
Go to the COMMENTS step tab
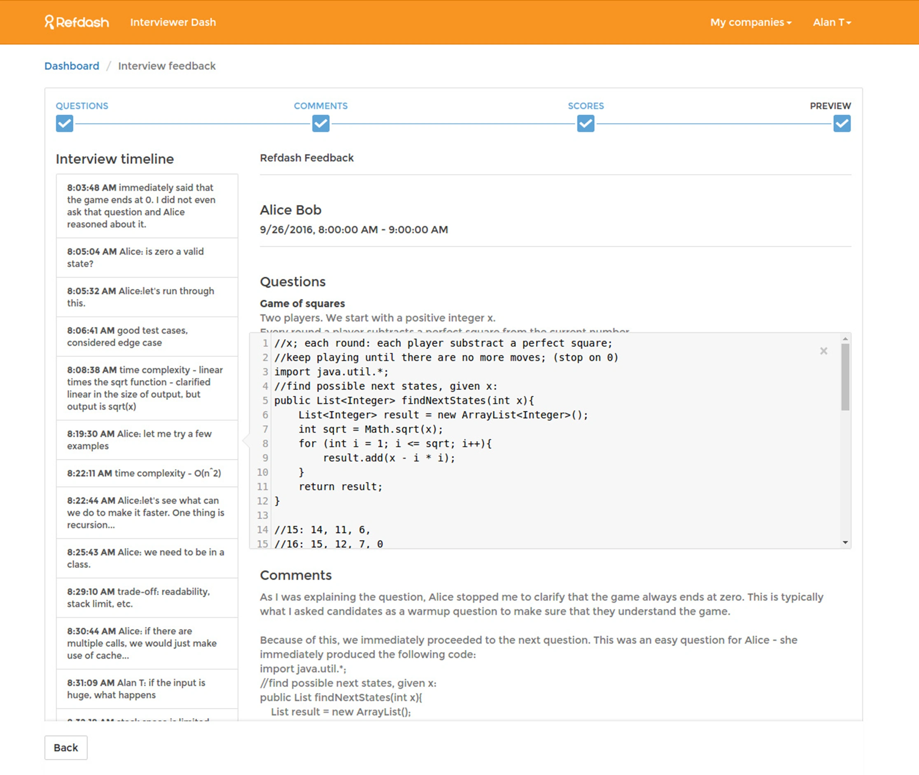coord(321,106)
